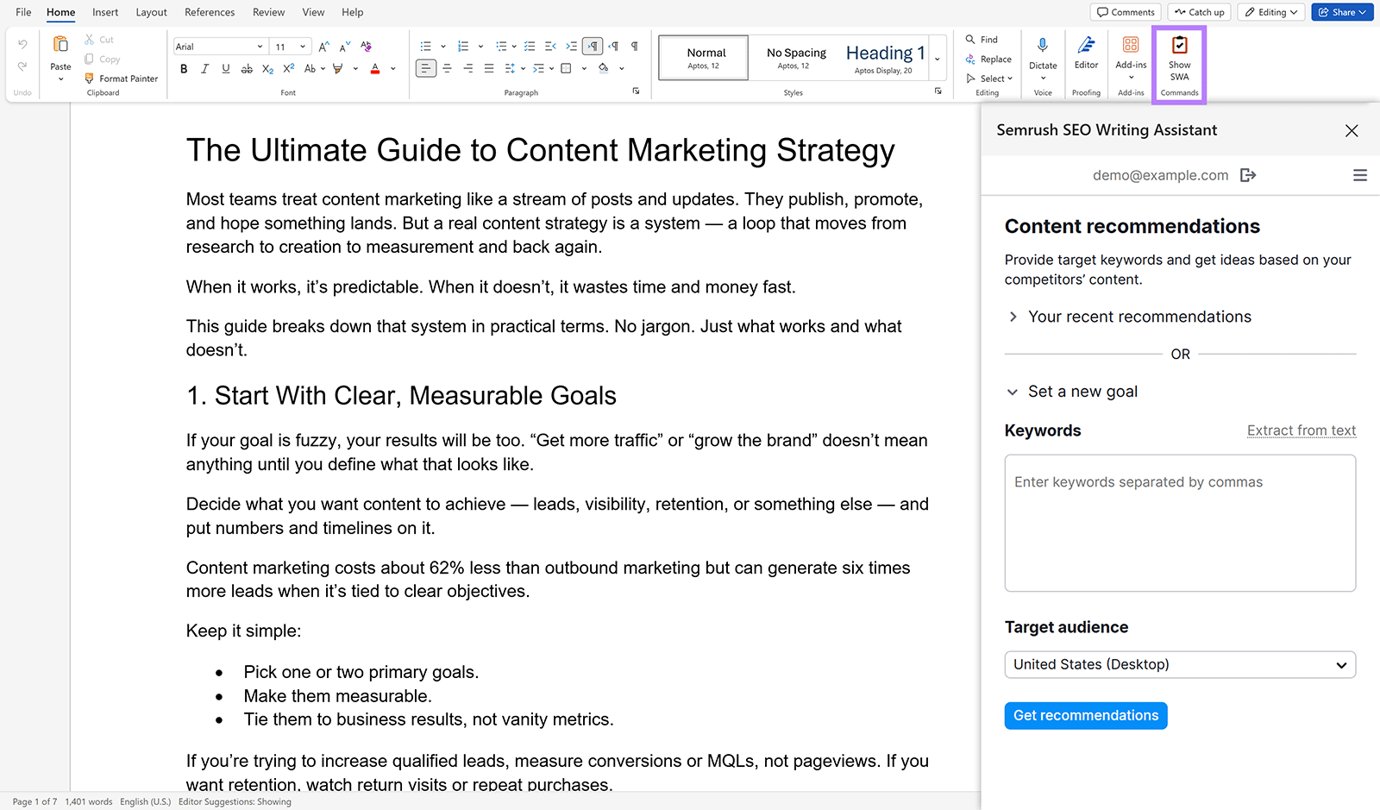Viewport: 1380px width, 810px height.
Task: Open the Target audience dropdown
Action: [x=1180, y=664]
